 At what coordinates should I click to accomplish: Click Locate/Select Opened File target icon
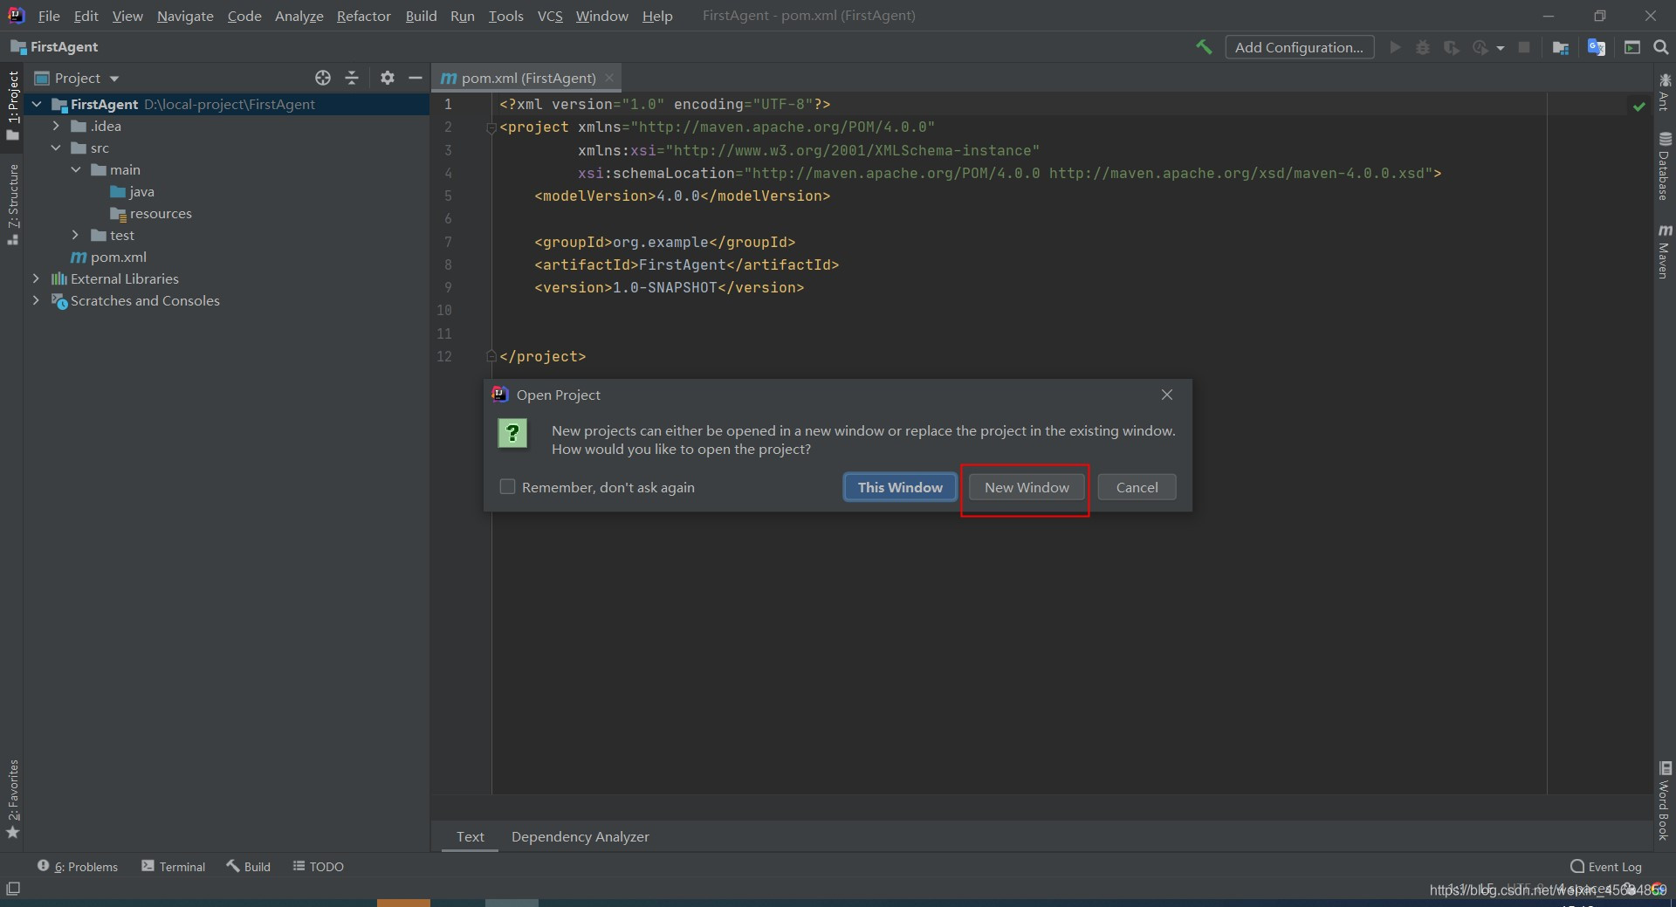pos(323,78)
